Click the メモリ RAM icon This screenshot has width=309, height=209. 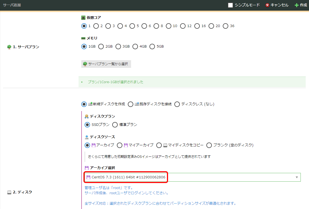(83, 38)
